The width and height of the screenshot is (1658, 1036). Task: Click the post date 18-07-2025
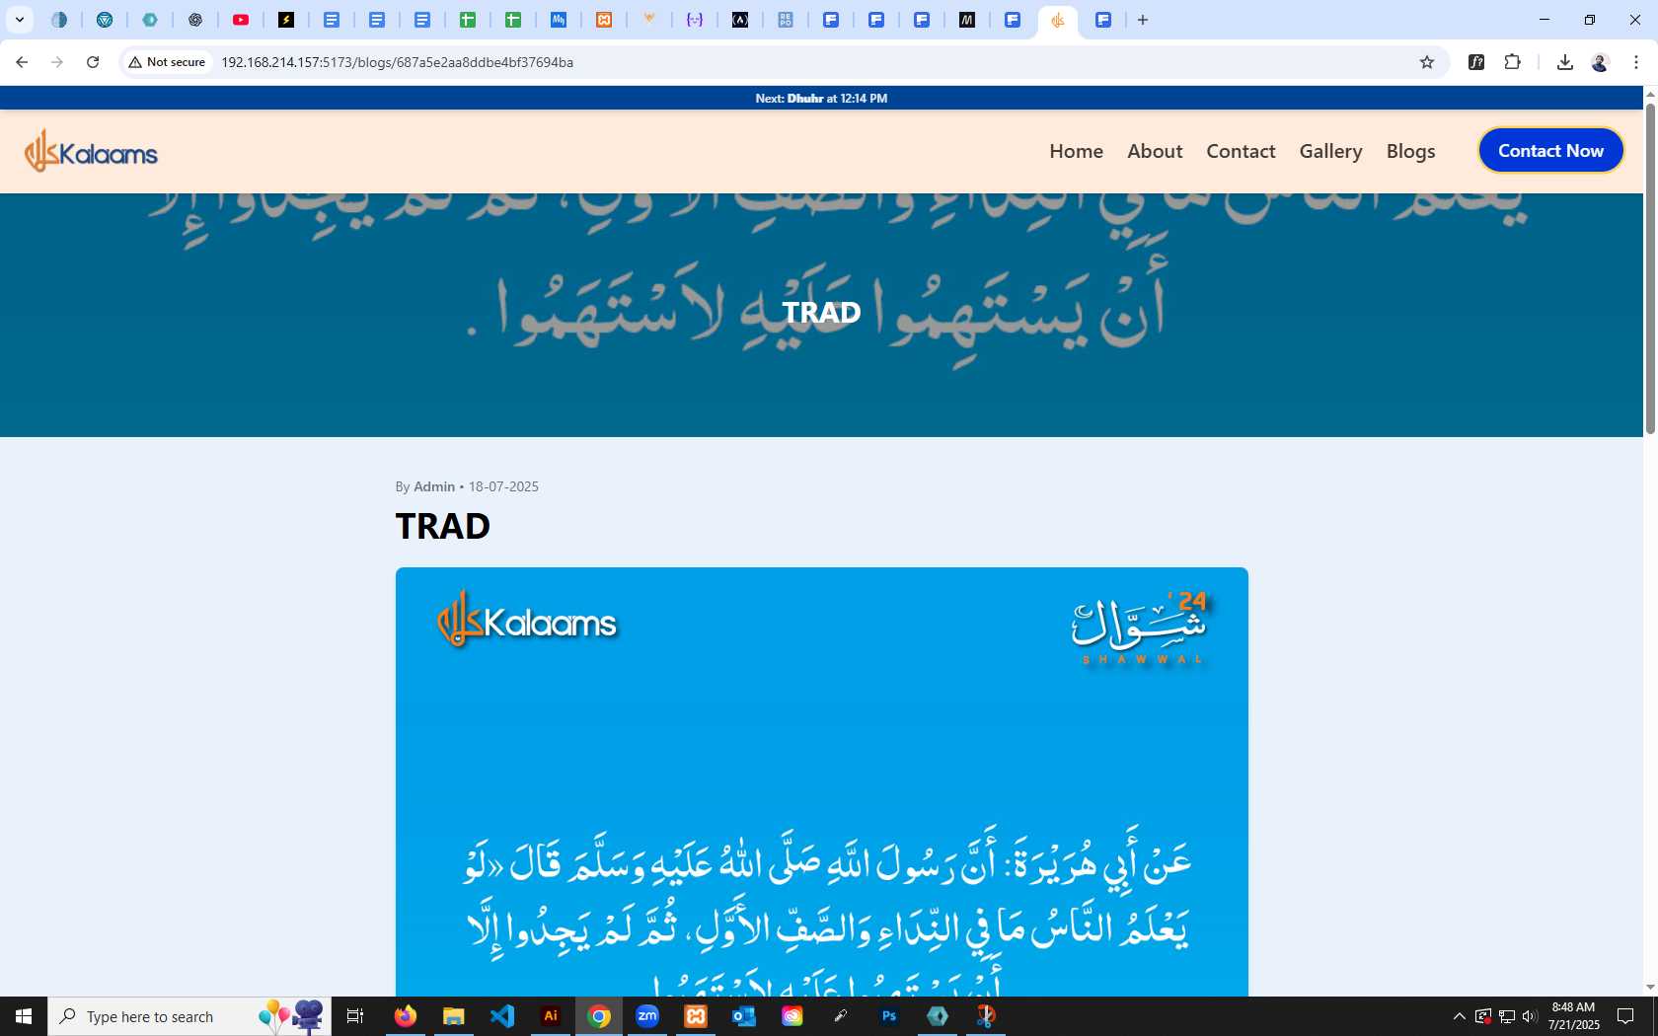click(x=503, y=486)
